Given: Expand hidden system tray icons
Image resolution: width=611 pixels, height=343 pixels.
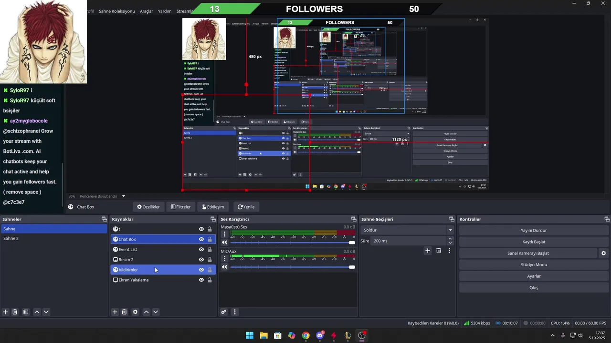Looking at the screenshot, I should tap(553, 335).
